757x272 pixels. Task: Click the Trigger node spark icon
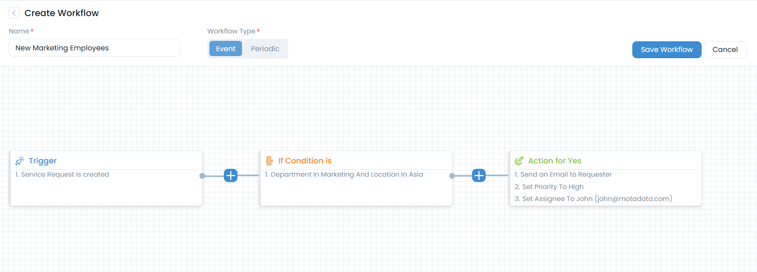point(19,161)
